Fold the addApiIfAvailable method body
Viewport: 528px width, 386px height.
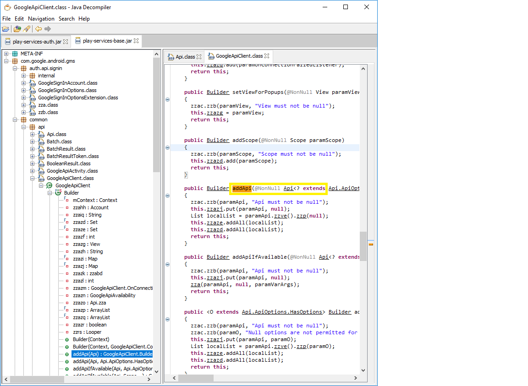pos(167,265)
